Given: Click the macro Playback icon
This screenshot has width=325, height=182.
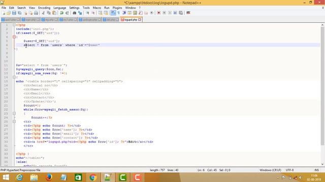Looking at the screenshot, I should [x=170, y=13].
